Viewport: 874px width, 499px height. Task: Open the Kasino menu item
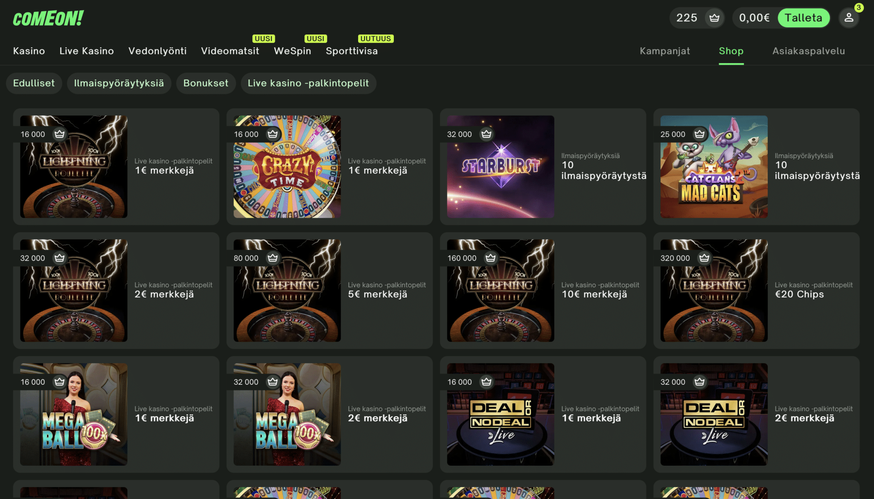[x=29, y=51]
